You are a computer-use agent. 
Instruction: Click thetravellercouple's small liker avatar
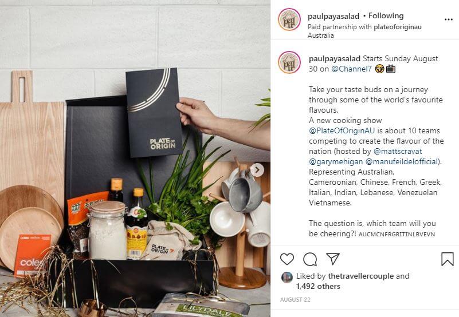point(287,277)
